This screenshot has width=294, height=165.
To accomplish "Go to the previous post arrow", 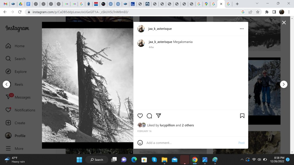I will click(x=6, y=84).
